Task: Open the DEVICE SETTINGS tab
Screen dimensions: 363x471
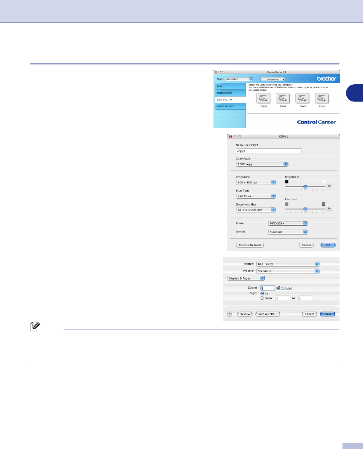Action: pyautogui.click(x=231, y=106)
